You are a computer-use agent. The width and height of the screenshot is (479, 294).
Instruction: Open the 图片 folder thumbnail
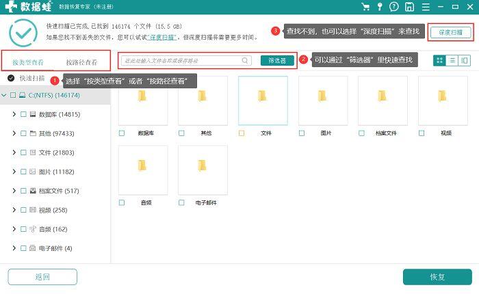323,101
